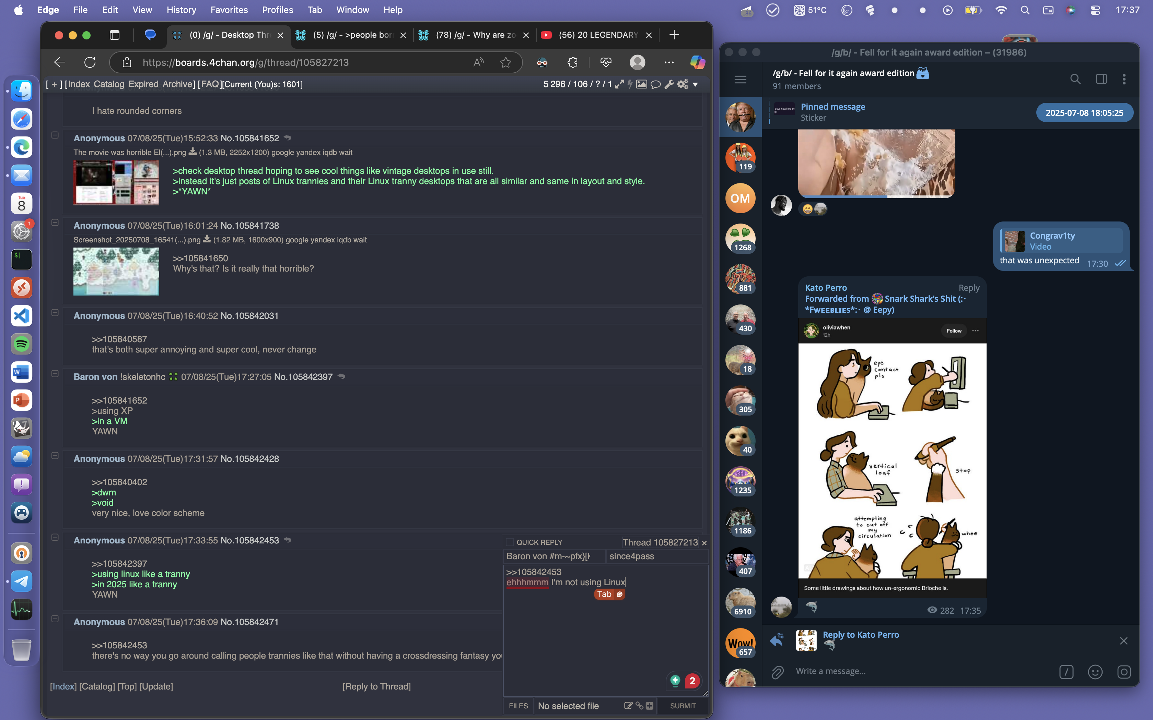Open the tab actions menu icon in Edge titlebar

114,35
